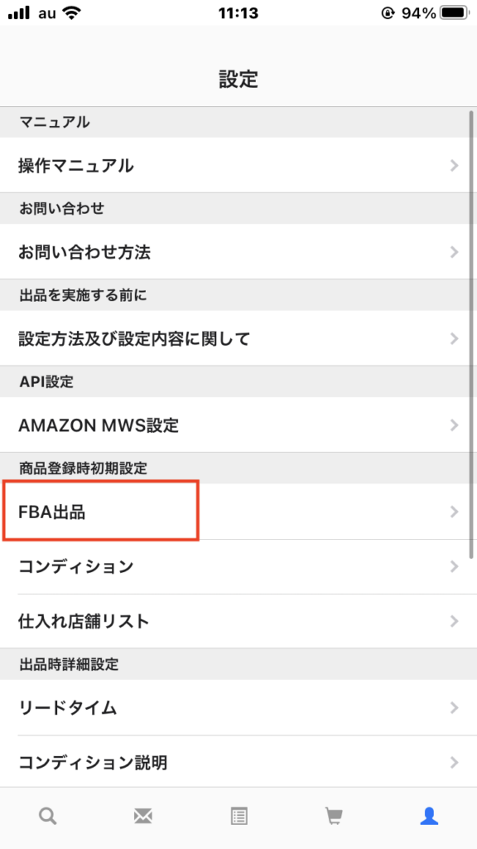Tap the 11:13 clock in status bar
Viewport: 477px width, 849px height.
238,12
